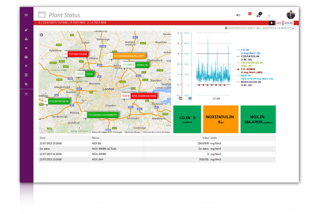The height and width of the screenshot is (214, 321).
Task: Select the CO.IN 41.07 map marker
Action: click(85, 74)
